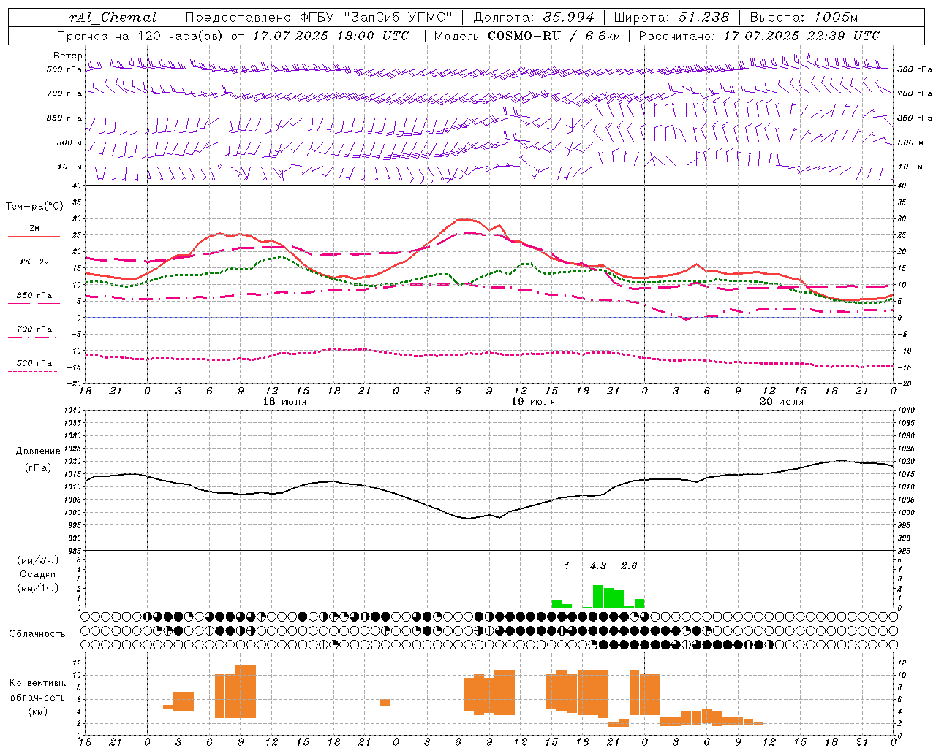Click the pink long-dash legend line under 850 гПа
The height and width of the screenshot is (748, 936).
pos(34,303)
